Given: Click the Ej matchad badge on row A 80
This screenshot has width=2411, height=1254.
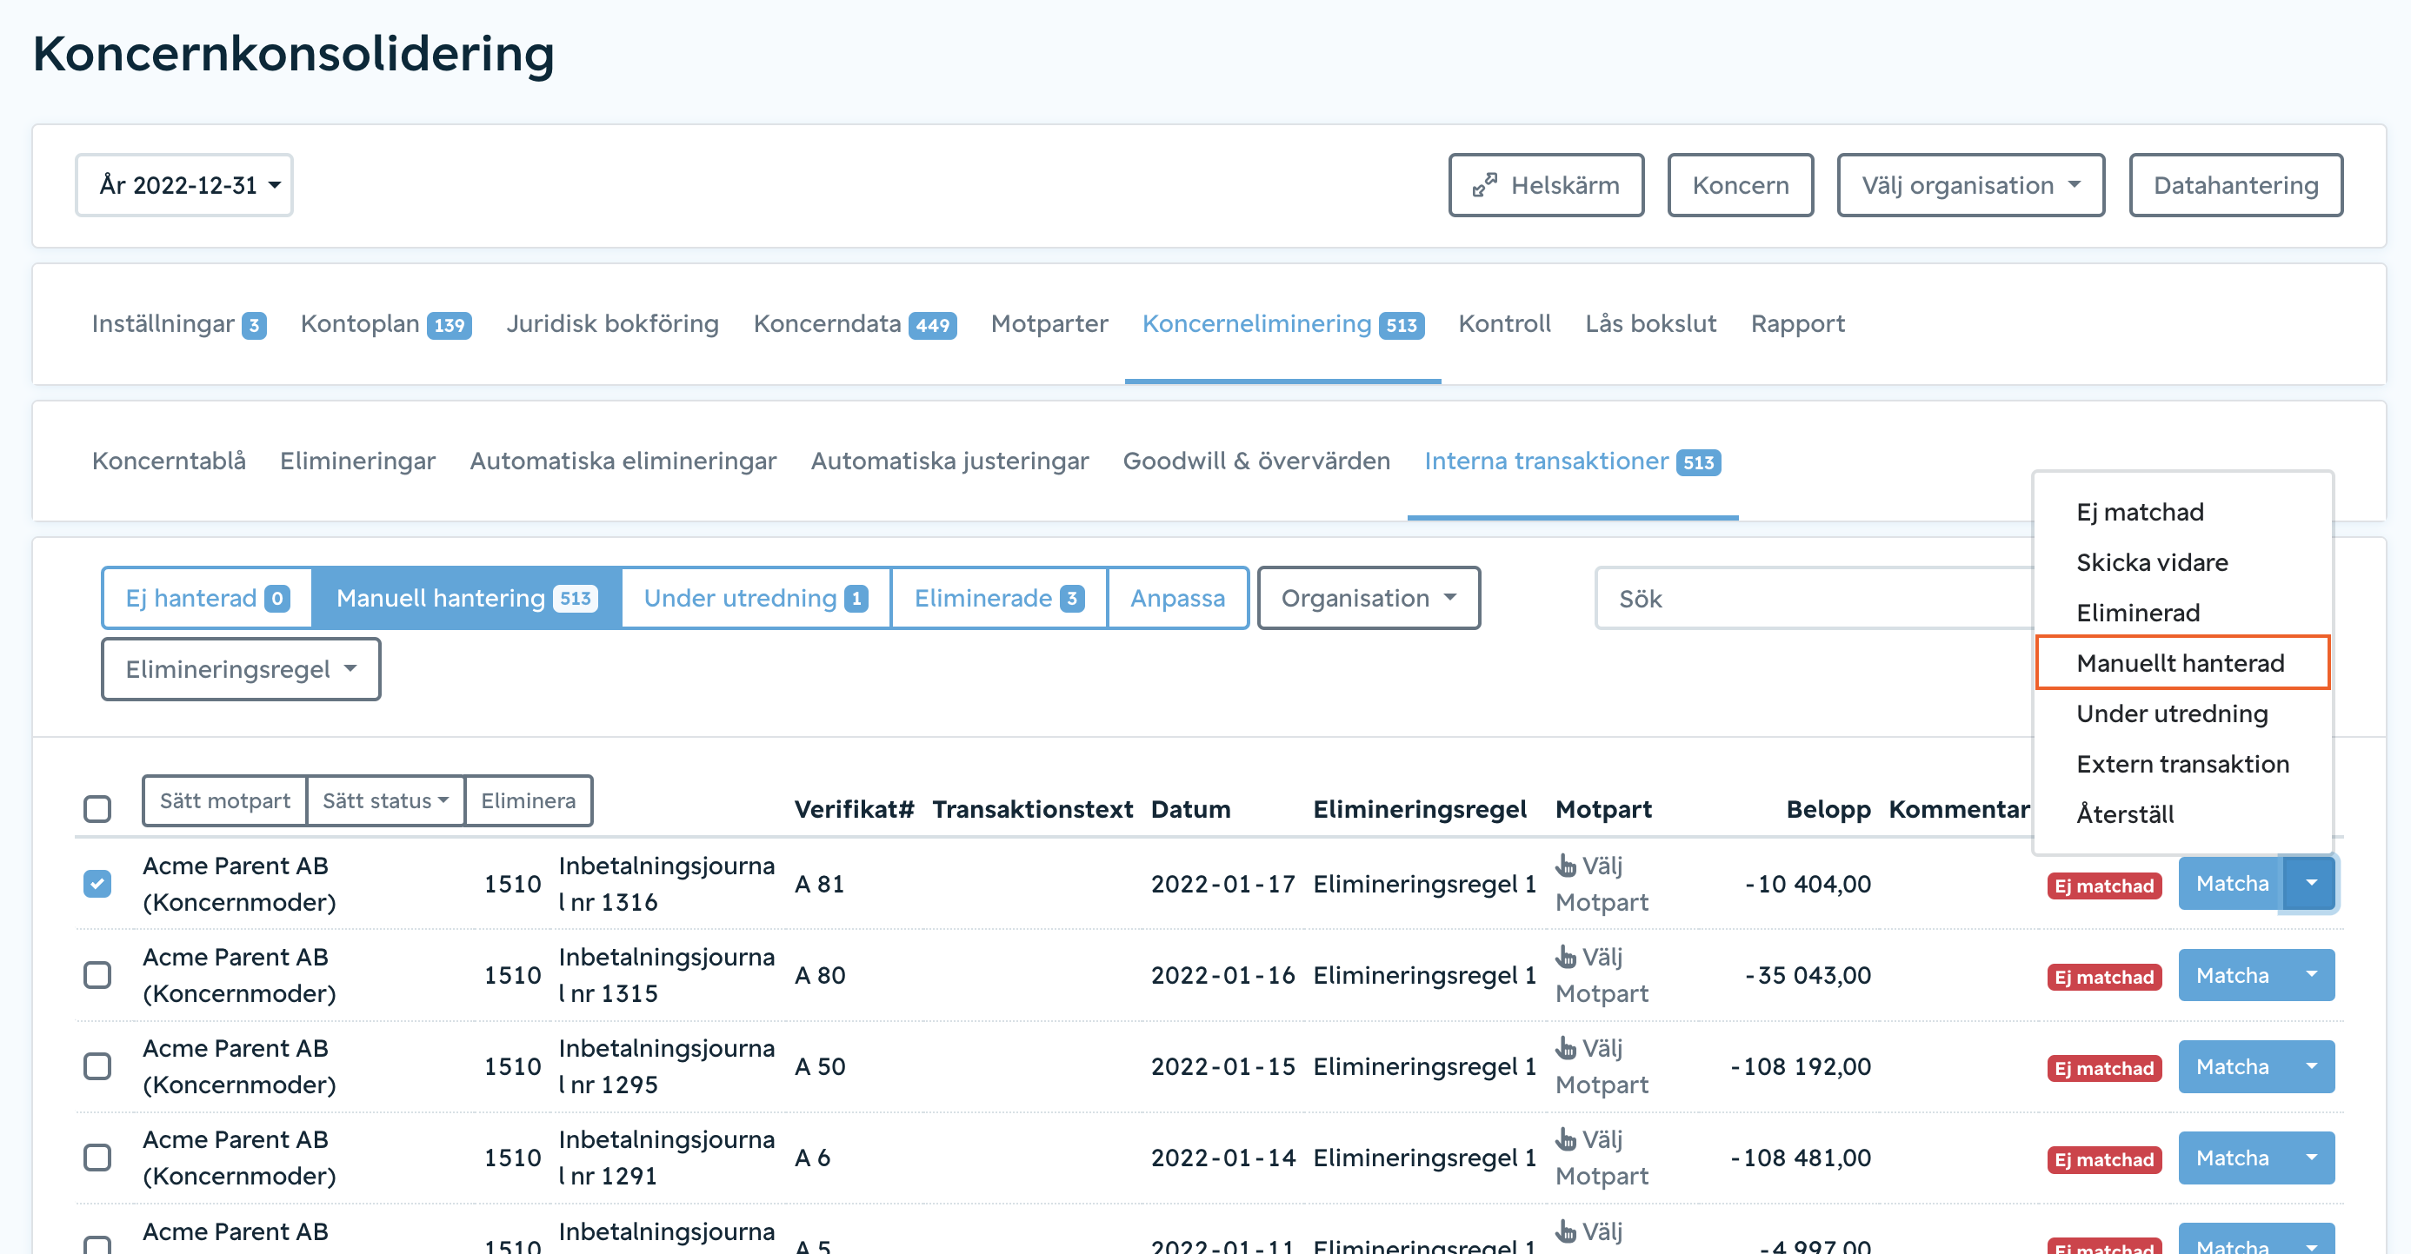Looking at the screenshot, I should [x=2104, y=977].
